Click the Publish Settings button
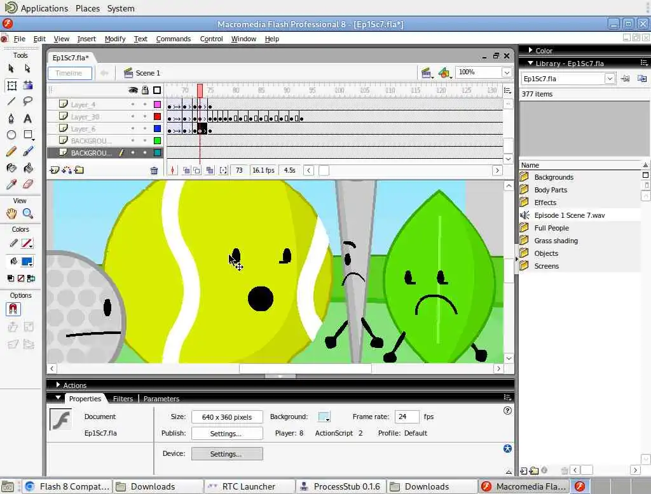This screenshot has height=494, width=651. [227, 434]
